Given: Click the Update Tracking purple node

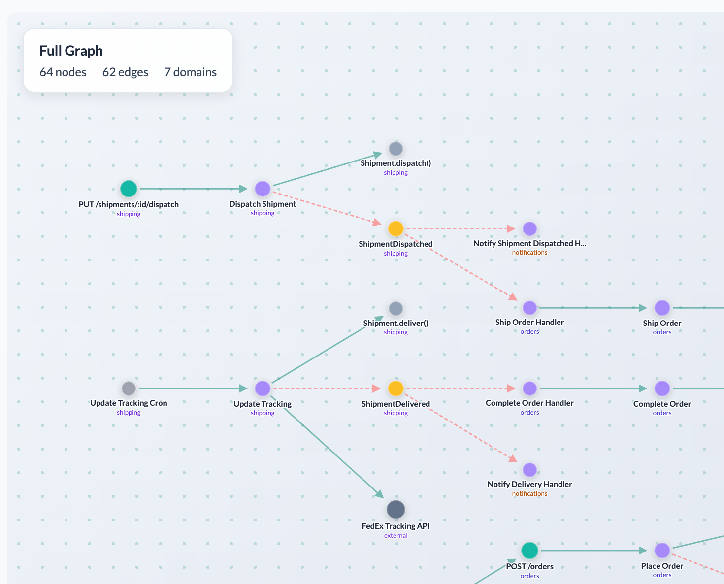Looking at the screenshot, I should click(263, 389).
